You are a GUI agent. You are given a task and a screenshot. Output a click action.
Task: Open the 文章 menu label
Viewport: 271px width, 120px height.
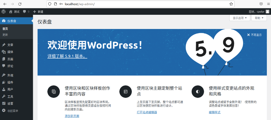pyautogui.click(x=10, y=45)
